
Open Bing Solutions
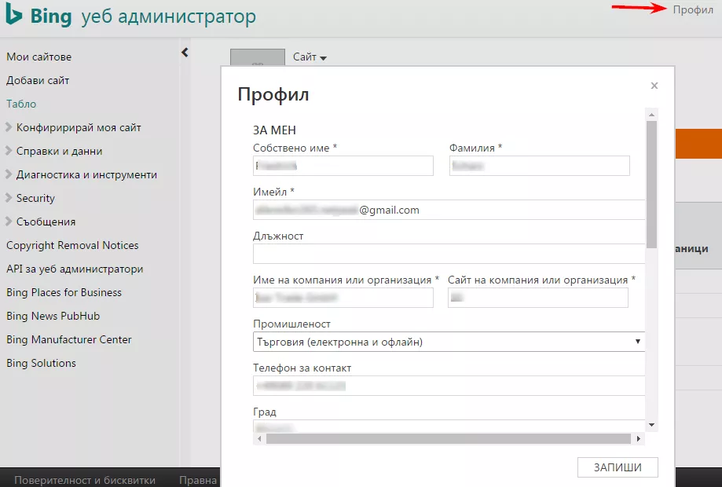point(41,363)
